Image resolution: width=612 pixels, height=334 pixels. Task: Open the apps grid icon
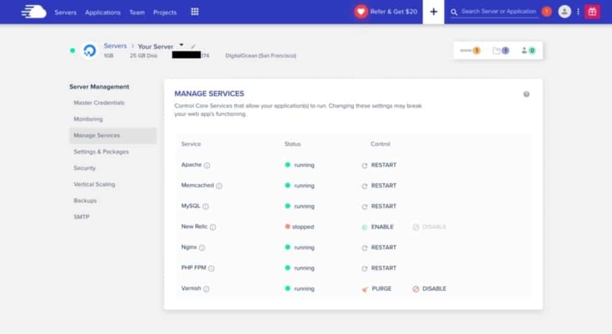point(195,12)
